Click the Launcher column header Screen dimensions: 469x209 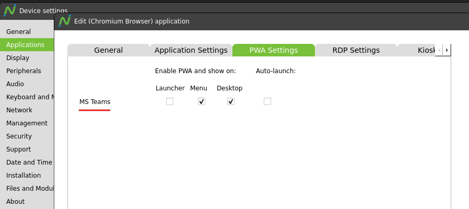(170, 88)
